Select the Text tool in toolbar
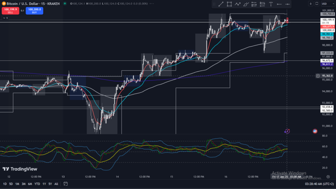Viewport: 336px width, 189px height. pyautogui.click(x=271, y=4)
